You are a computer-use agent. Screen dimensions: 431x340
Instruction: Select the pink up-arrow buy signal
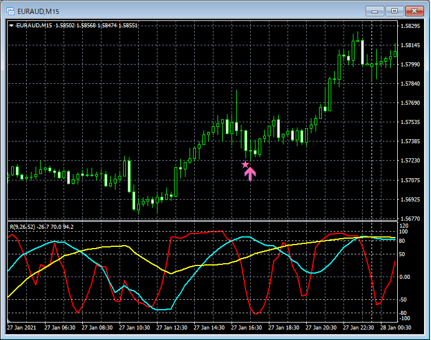point(250,174)
